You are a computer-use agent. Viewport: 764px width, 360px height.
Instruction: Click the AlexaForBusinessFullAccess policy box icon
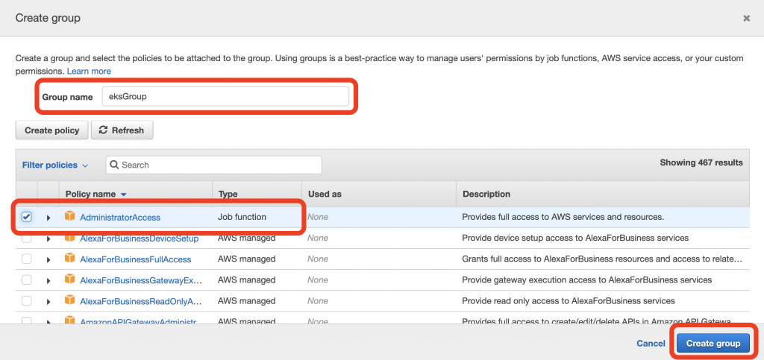[70, 259]
